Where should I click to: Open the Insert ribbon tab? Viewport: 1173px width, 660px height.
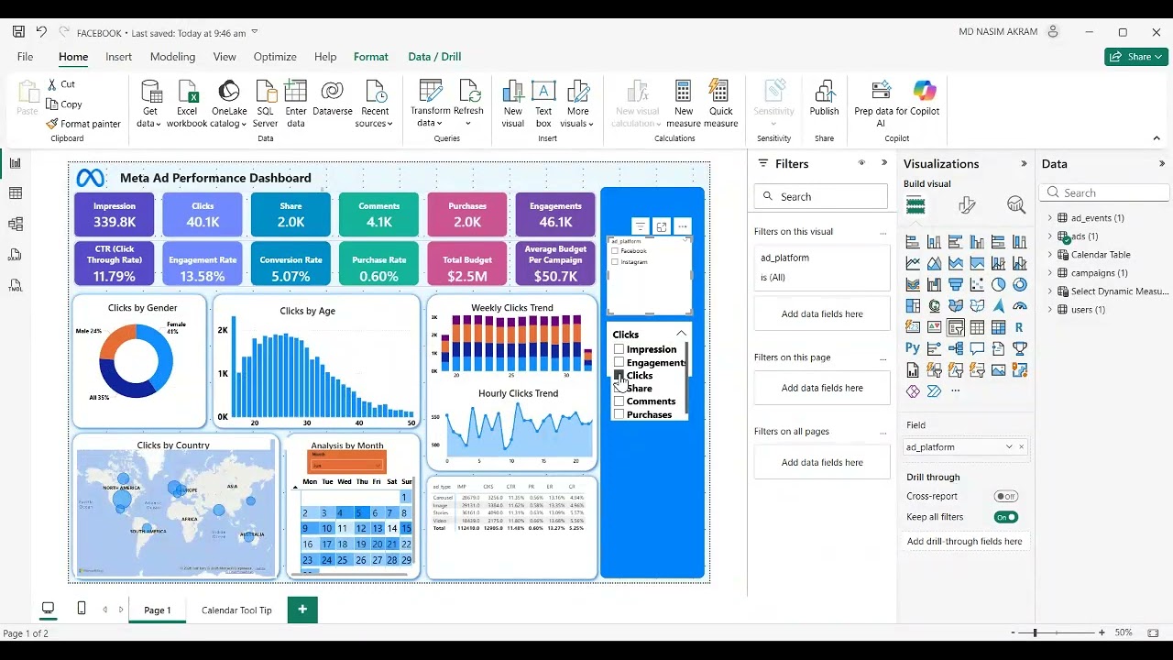pos(118,57)
